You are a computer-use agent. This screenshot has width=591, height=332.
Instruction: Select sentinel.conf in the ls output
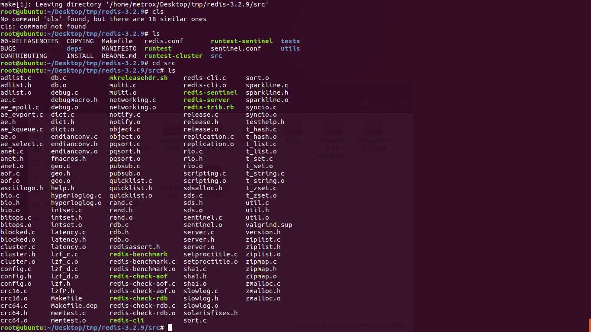coord(236,48)
